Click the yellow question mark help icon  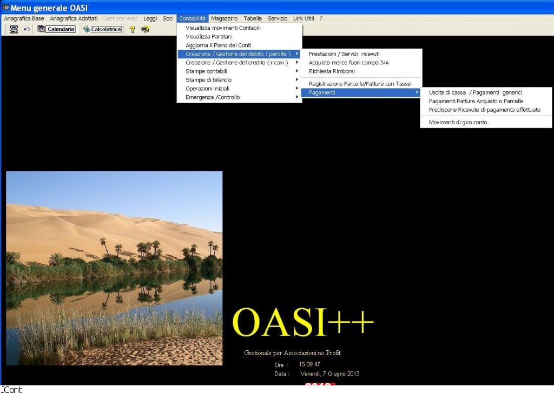click(132, 29)
